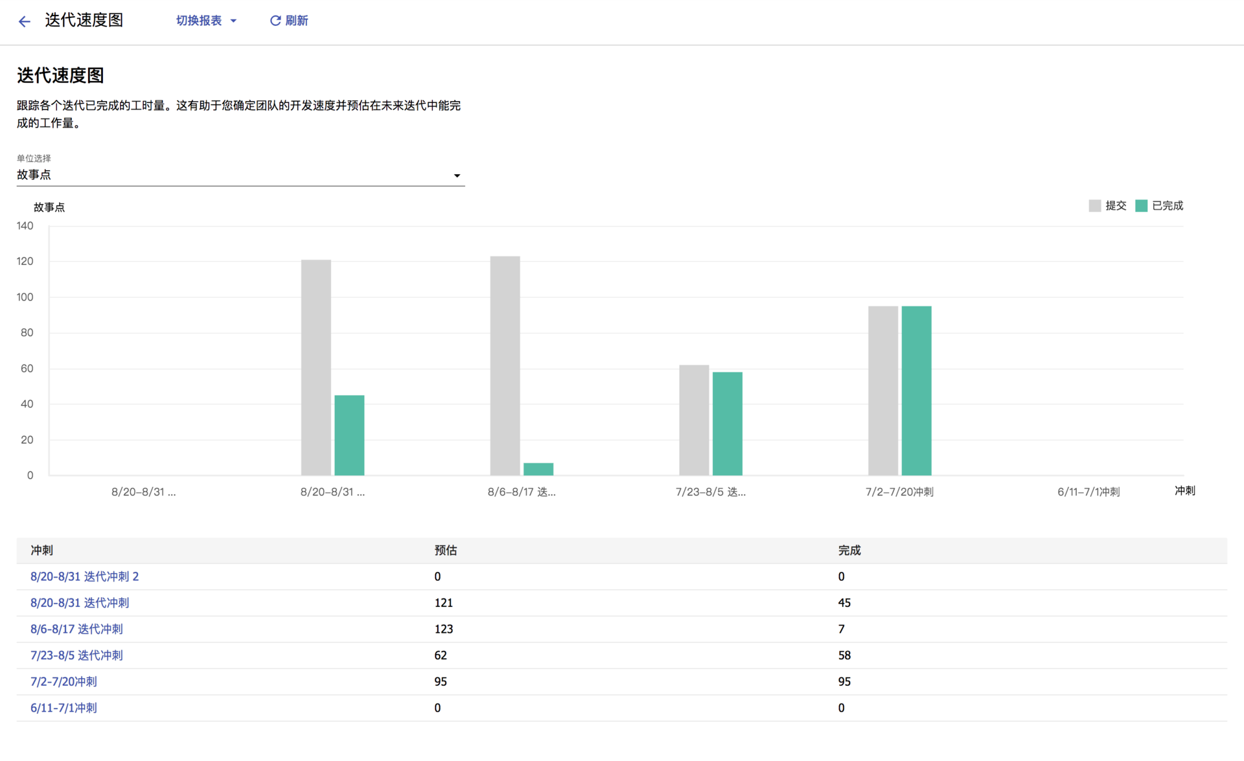Click the 故事点 y-axis title
This screenshot has width=1244, height=761.
click(49, 207)
